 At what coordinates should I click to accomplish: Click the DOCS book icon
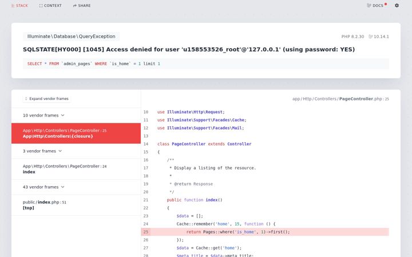(x=369, y=6)
